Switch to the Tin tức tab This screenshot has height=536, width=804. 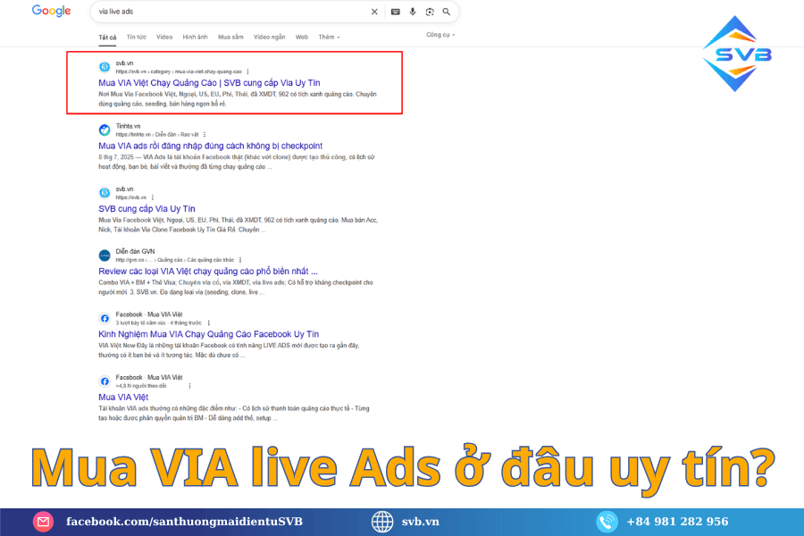[137, 38]
